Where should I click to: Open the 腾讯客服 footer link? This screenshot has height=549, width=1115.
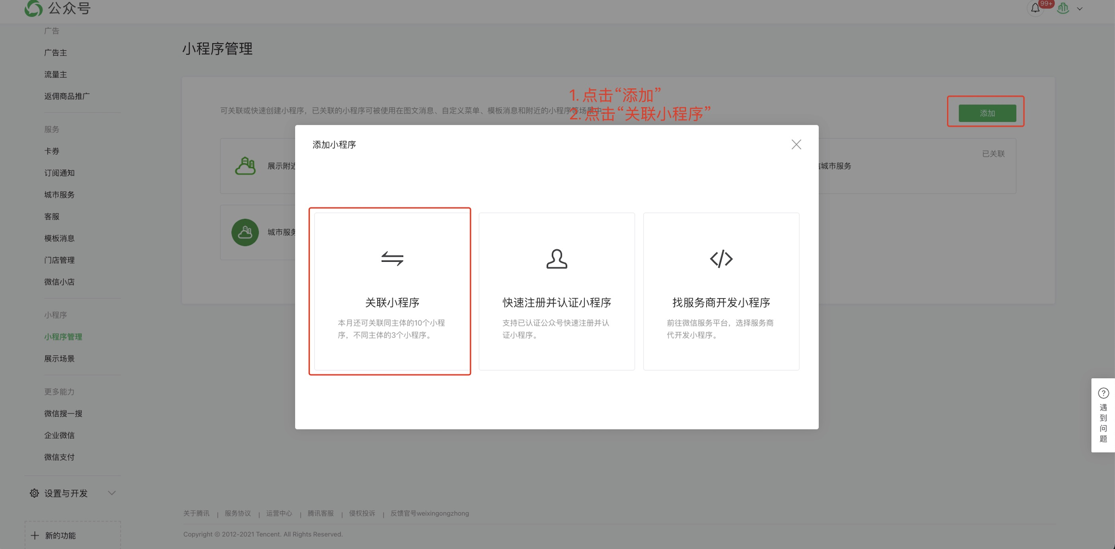point(320,513)
